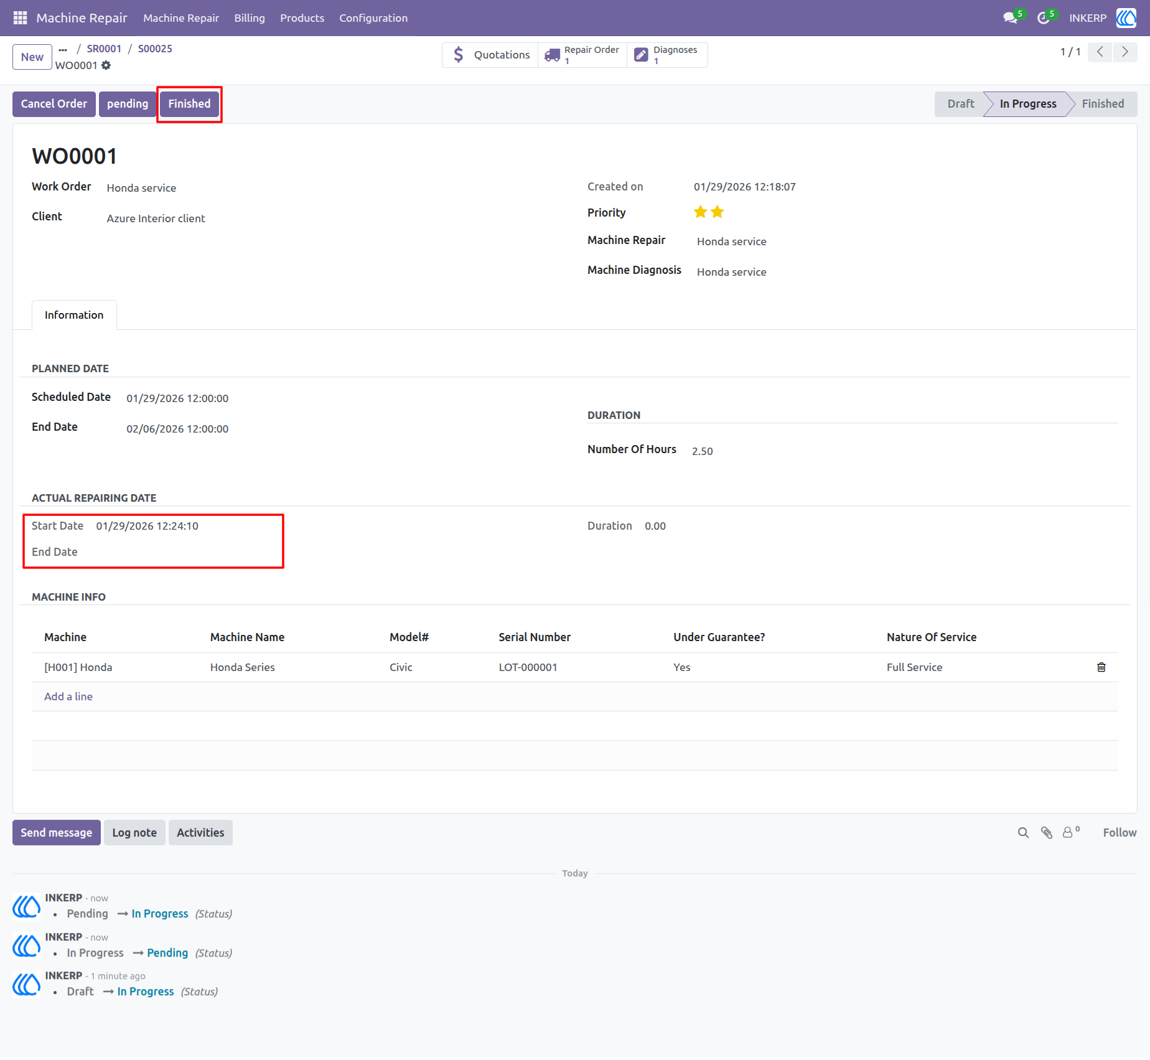Open Machine Diagnosis Honda service field
Image resolution: width=1150 pixels, height=1060 pixels.
[732, 272]
